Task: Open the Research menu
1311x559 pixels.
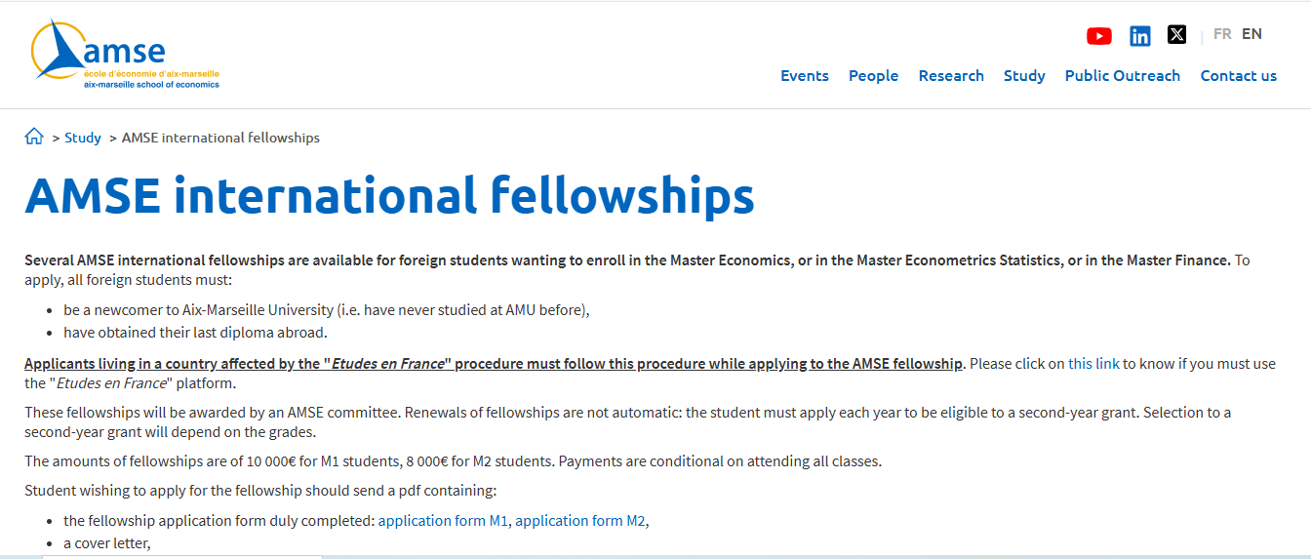Action: click(951, 76)
